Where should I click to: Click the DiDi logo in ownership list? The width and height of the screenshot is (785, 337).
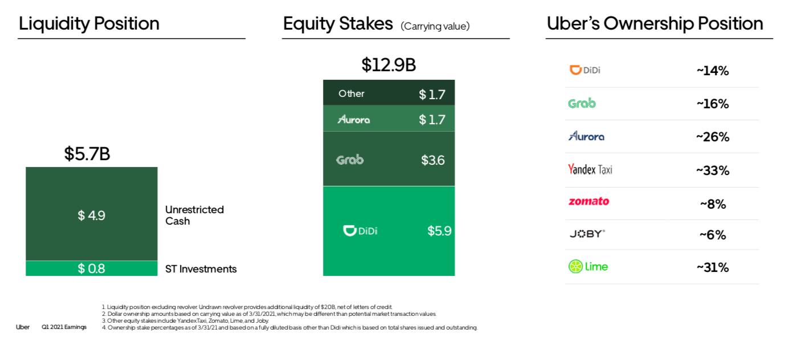coord(585,70)
